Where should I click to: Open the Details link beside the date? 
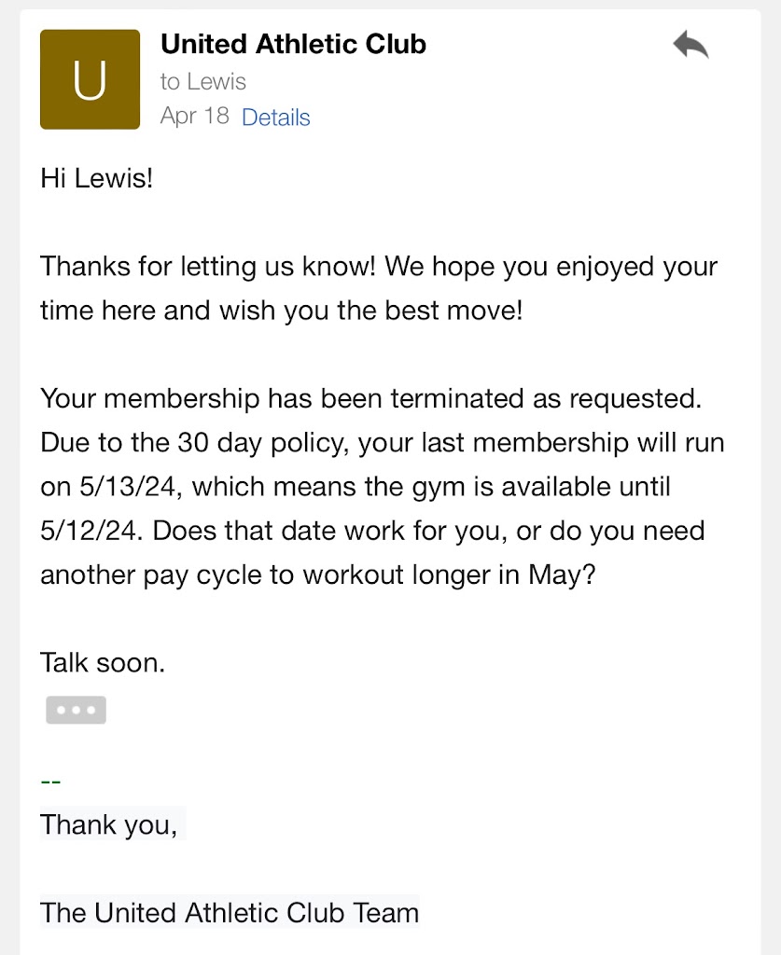click(275, 118)
